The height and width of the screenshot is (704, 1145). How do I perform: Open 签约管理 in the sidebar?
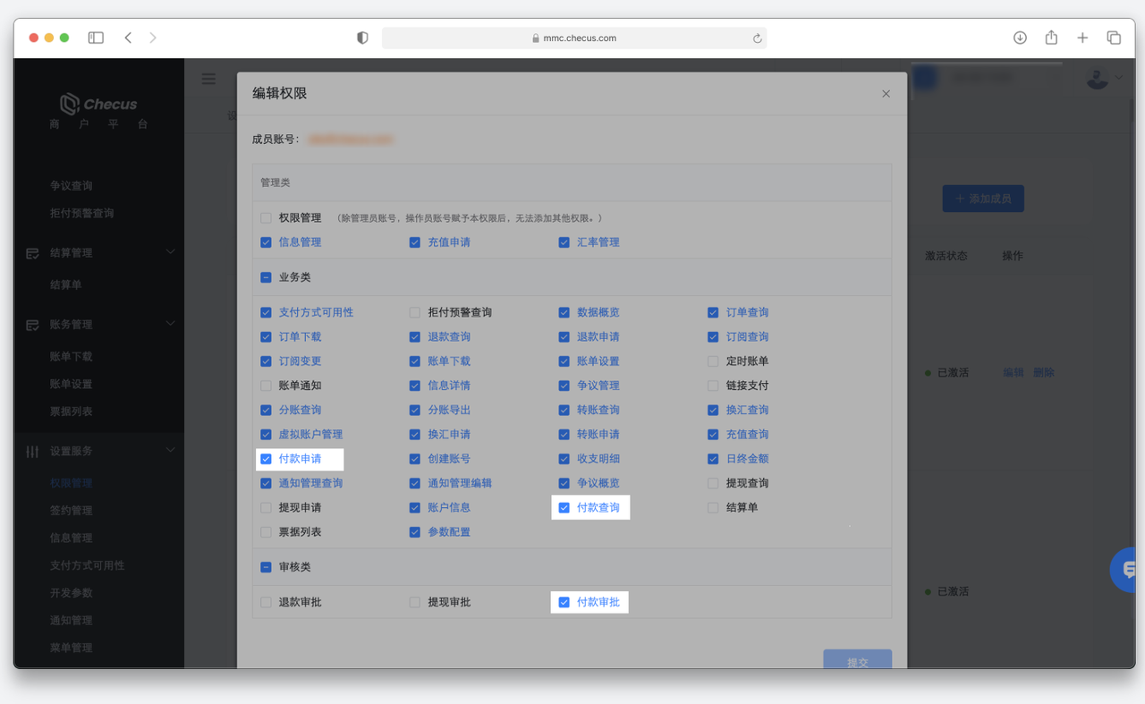click(x=72, y=511)
